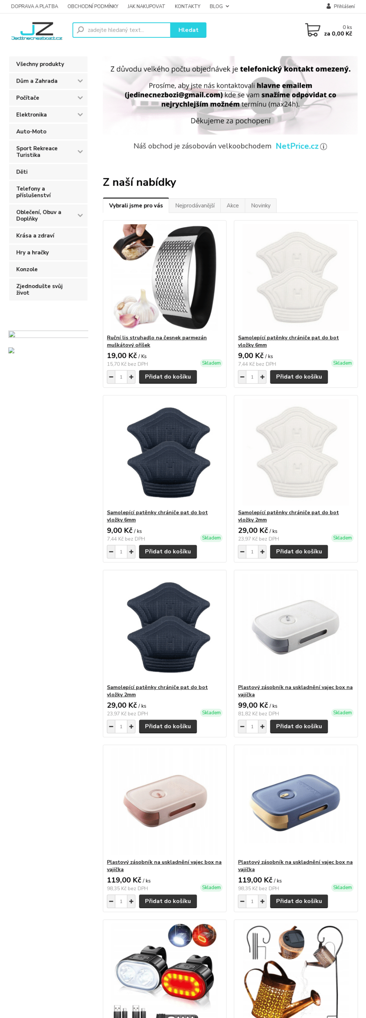The width and height of the screenshot is (366, 1018).
Task: Expand the Dům a Zahrada category
Action: 80,81
